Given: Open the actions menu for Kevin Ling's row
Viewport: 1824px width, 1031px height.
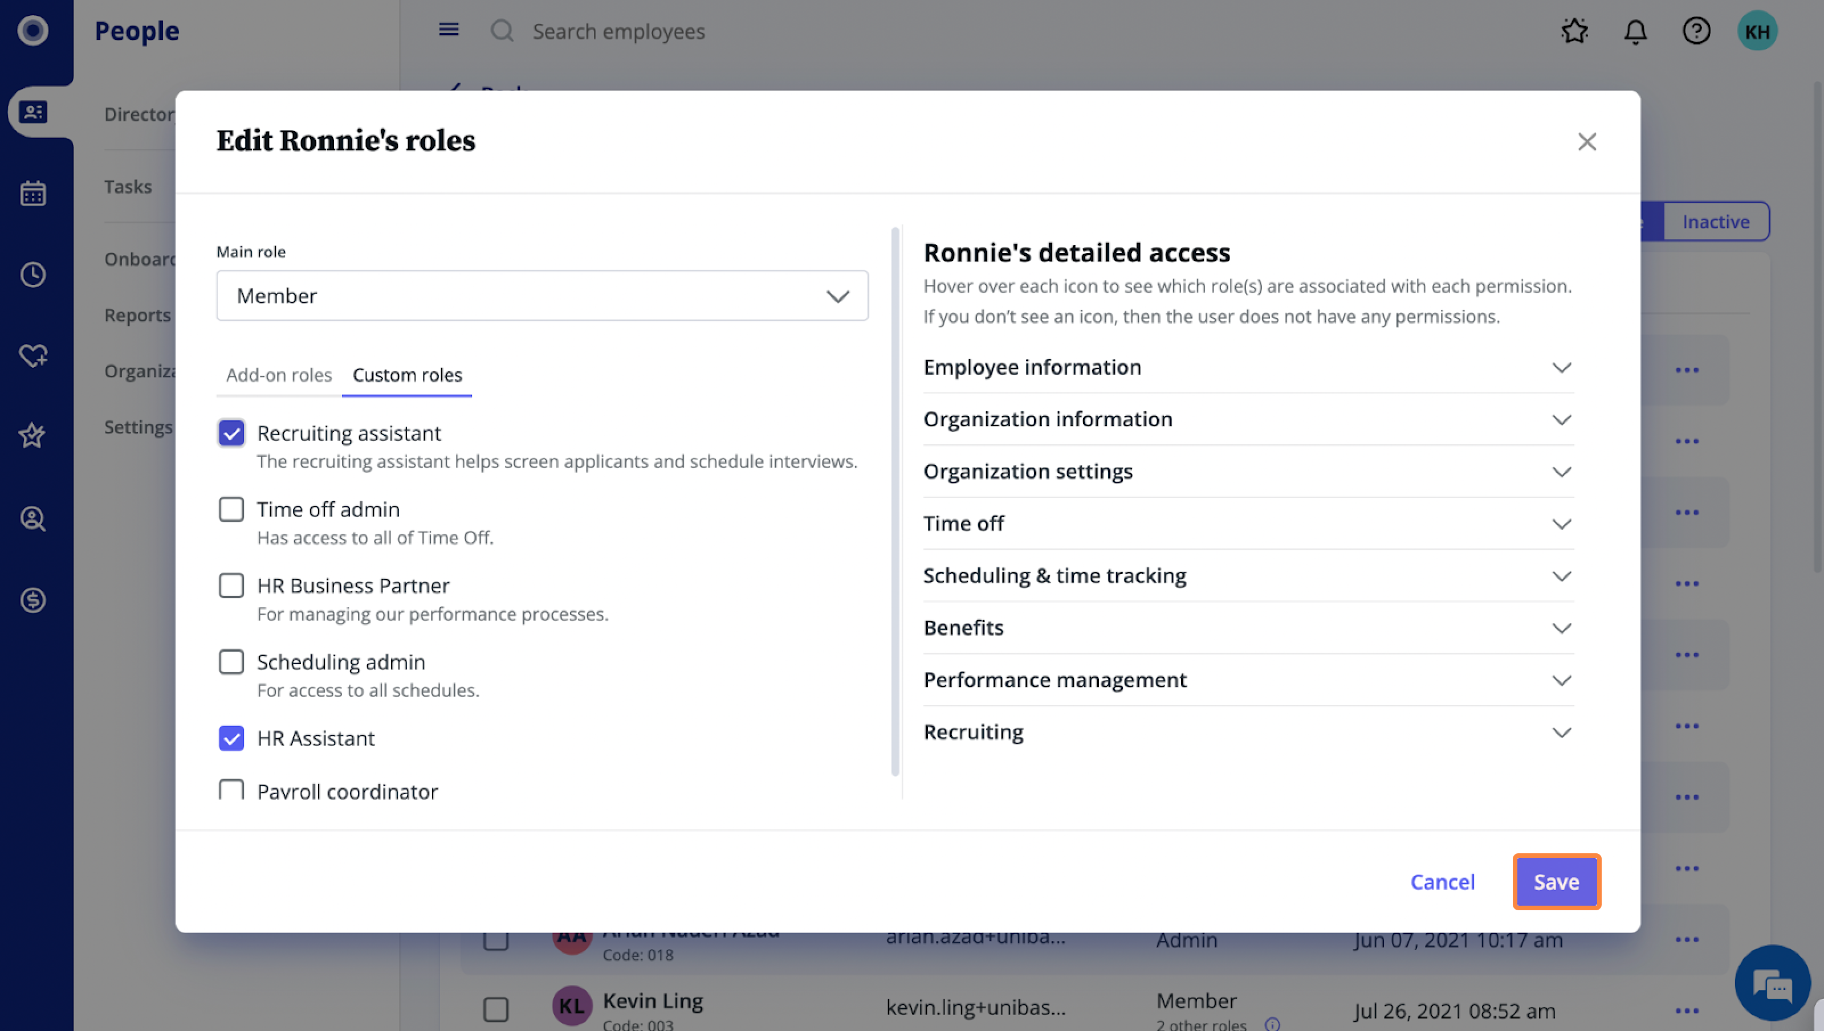Looking at the screenshot, I should pyautogui.click(x=1687, y=1010).
